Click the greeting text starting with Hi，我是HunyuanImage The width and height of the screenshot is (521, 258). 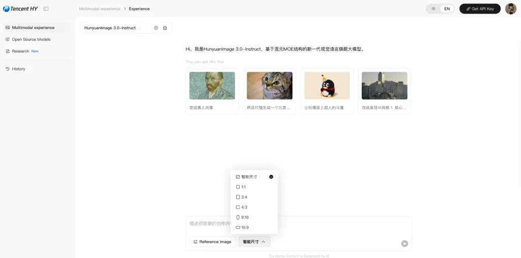[275, 49]
